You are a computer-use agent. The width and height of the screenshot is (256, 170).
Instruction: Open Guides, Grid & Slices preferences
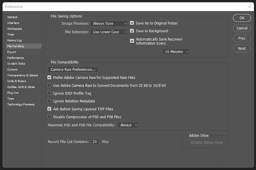(21, 87)
